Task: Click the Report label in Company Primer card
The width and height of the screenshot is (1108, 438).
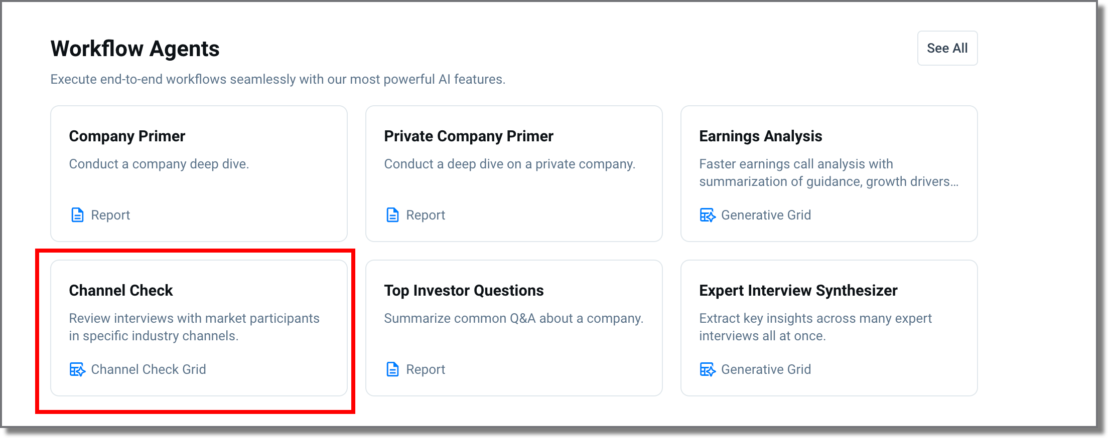Action: click(x=110, y=215)
